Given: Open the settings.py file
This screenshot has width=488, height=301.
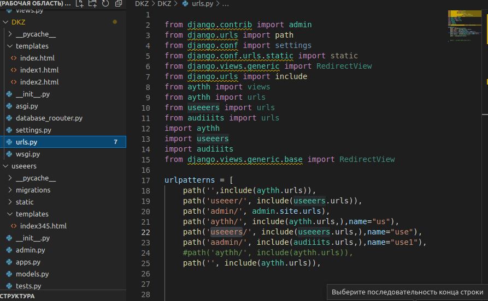Looking at the screenshot, I should click(33, 130).
